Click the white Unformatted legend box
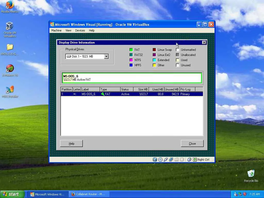264x198 pixels. click(177, 50)
